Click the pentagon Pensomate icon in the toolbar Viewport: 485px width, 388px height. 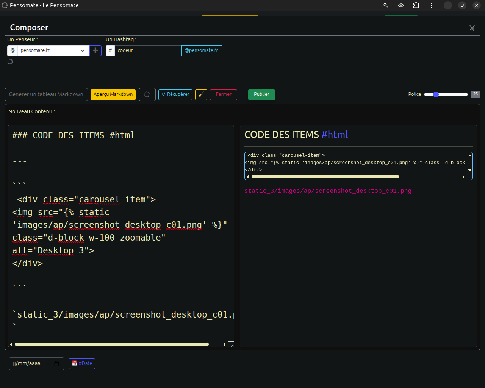click(147, 94)
